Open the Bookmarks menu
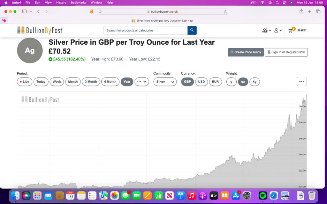The image size is (327, 204). click(78, 3)
